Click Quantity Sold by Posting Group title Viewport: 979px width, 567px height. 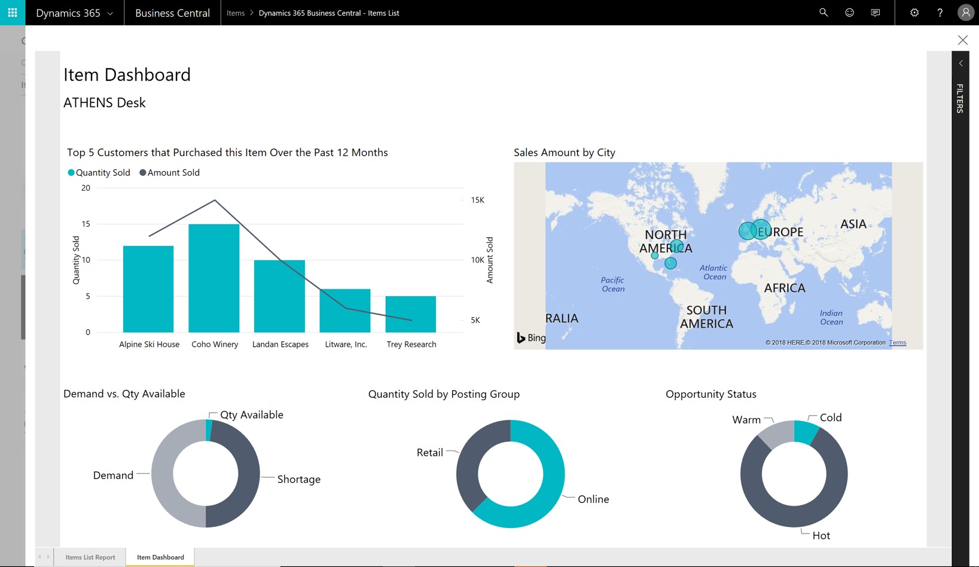tap(444, 394)
